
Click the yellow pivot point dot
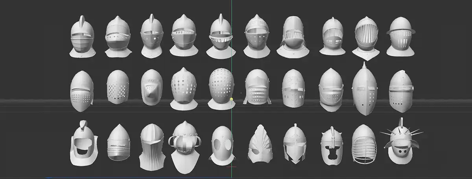(x=232, y=99)
